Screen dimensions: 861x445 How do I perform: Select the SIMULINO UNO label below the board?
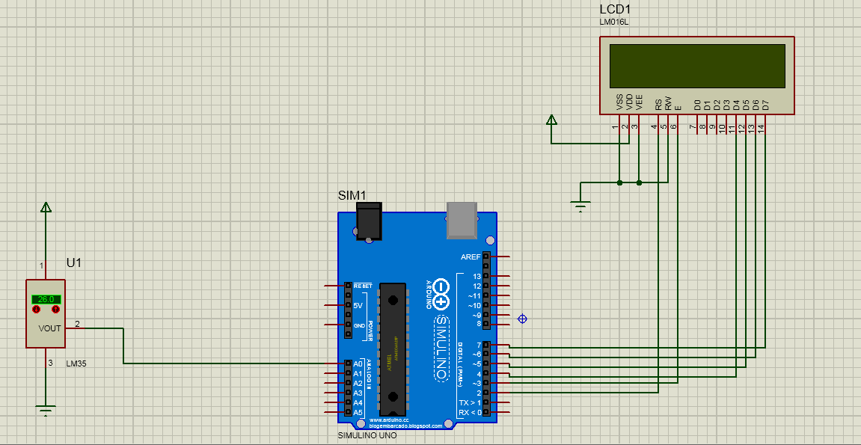click(369, 436)
